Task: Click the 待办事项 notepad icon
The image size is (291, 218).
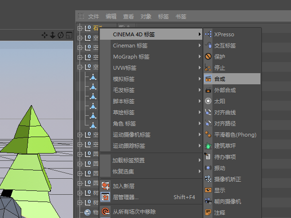Action: 208,156
